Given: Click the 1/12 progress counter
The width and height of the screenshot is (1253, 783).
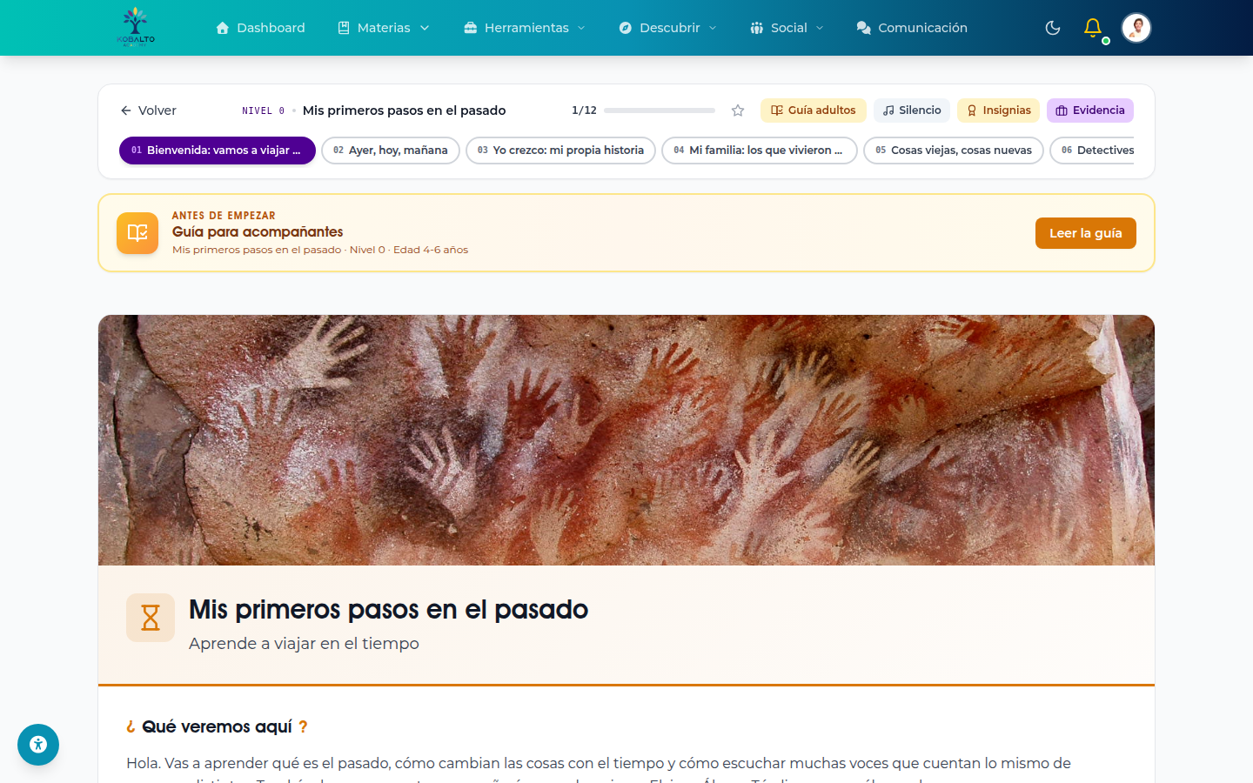Looking at the screenshot, I should 584,110.
